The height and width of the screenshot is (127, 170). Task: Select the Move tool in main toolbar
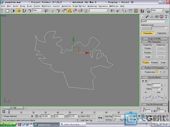tap(19, 11)
